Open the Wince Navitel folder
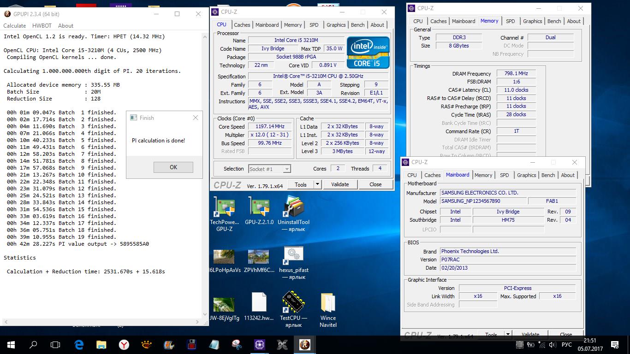Viewport: 630px width, 354px height. pyautogui.click(x=328, y=309)
